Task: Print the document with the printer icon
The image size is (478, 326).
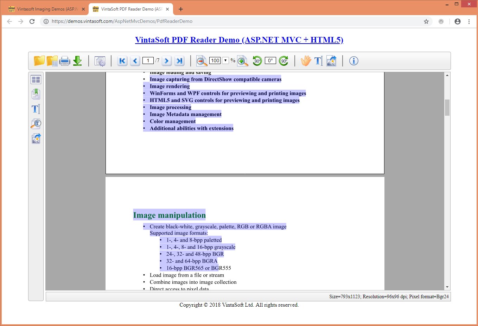Action: pyautogui.click(x=65, y=61)
